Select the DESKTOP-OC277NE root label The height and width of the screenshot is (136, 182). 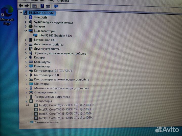pyautogui.click(x=42, y=13)
